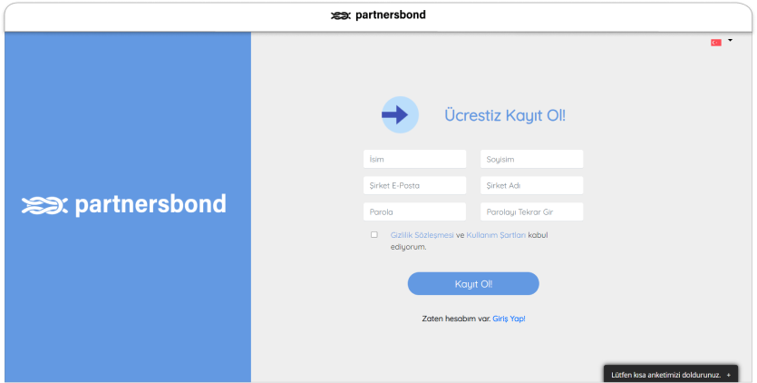
Task: Open the language dropdown arrow beside flag
Action: click(730, 41)
